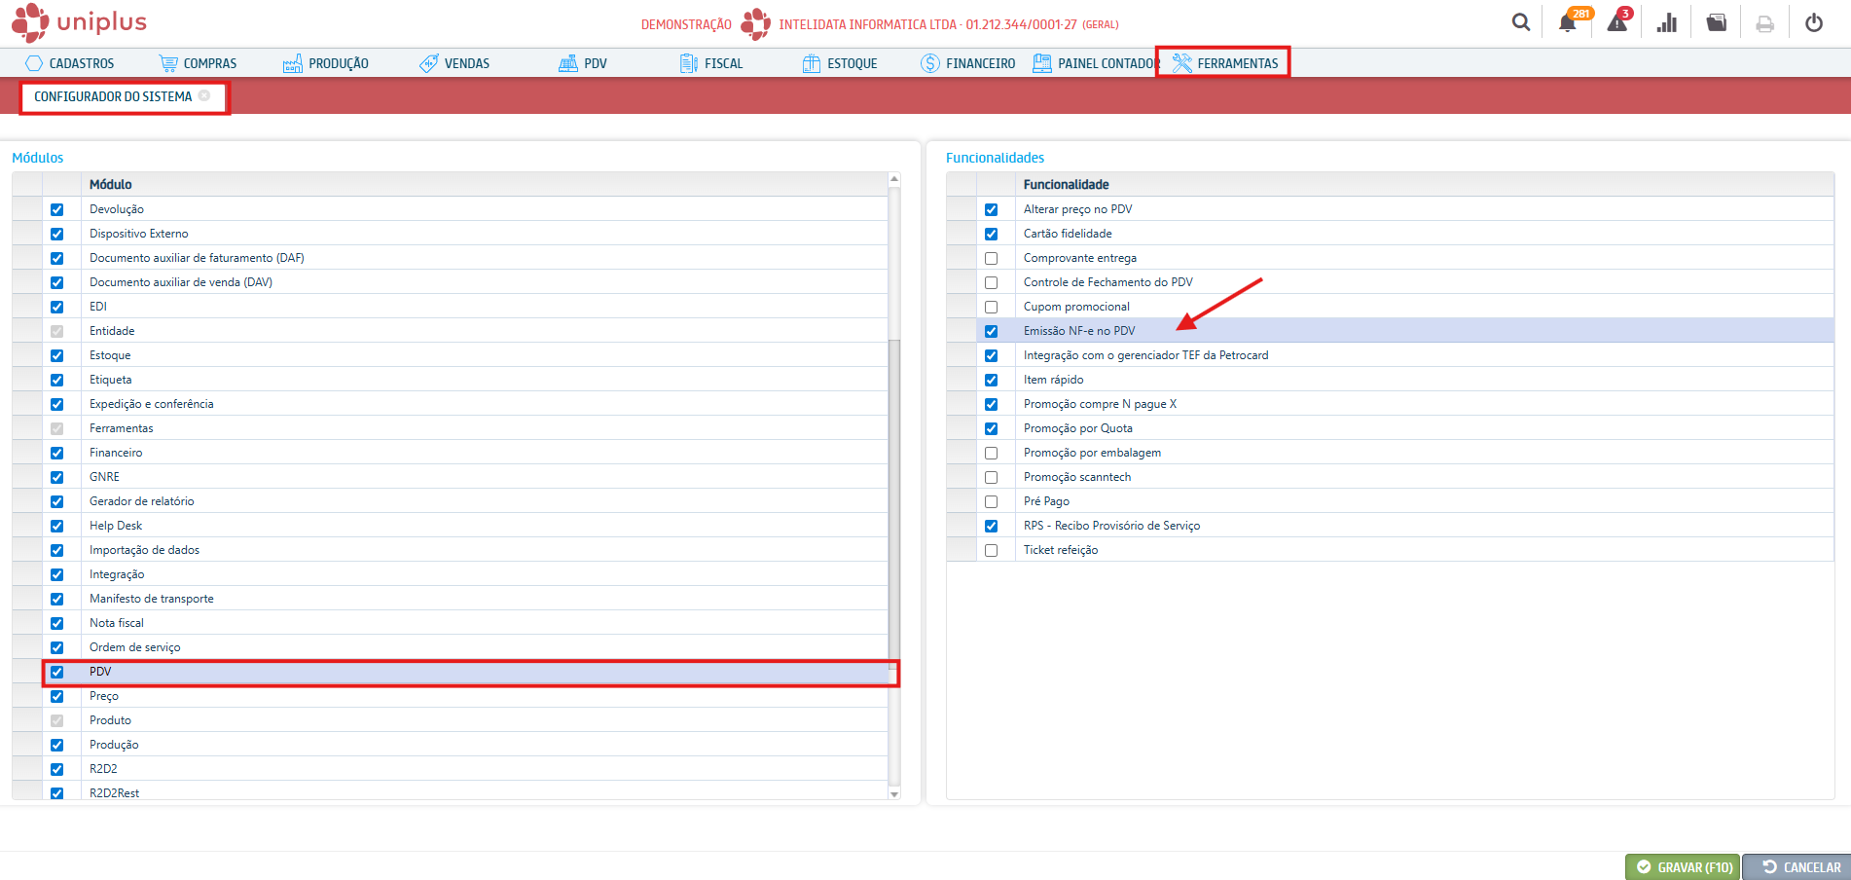Open the Cadastros menu

click(x=70, y=63)
